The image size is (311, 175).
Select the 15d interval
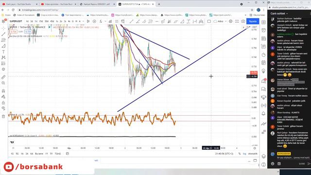(x=41, y=21)
